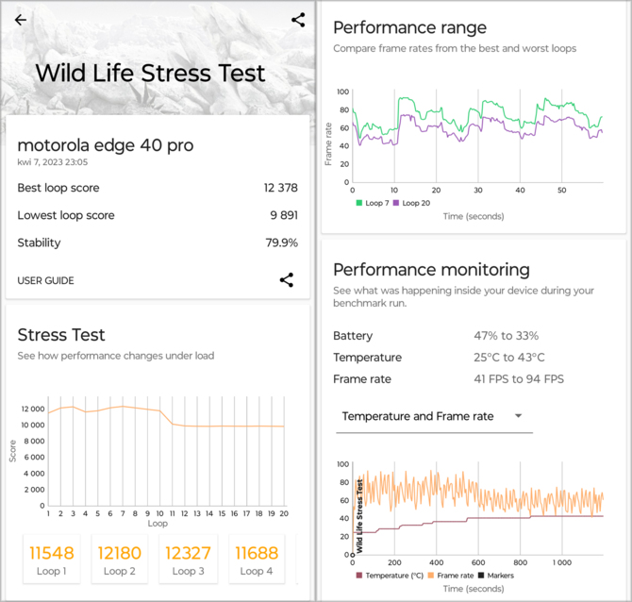Toggle Frame rate orange legend swatch
This screenshot has height=602, width=632.
430,576
